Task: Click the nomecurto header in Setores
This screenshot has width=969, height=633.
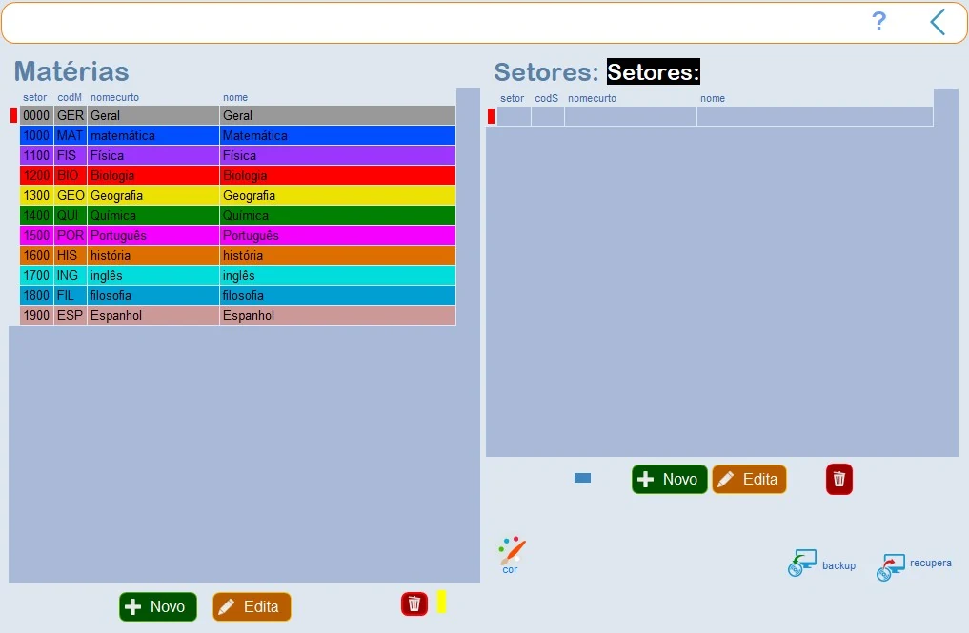Action: click(592, 98)
